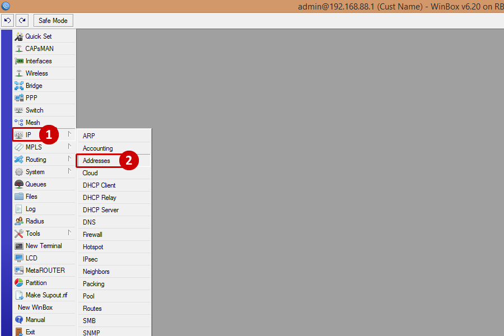
Task: Open ARP from the IP submenu
Action: (x=114, y=136)
